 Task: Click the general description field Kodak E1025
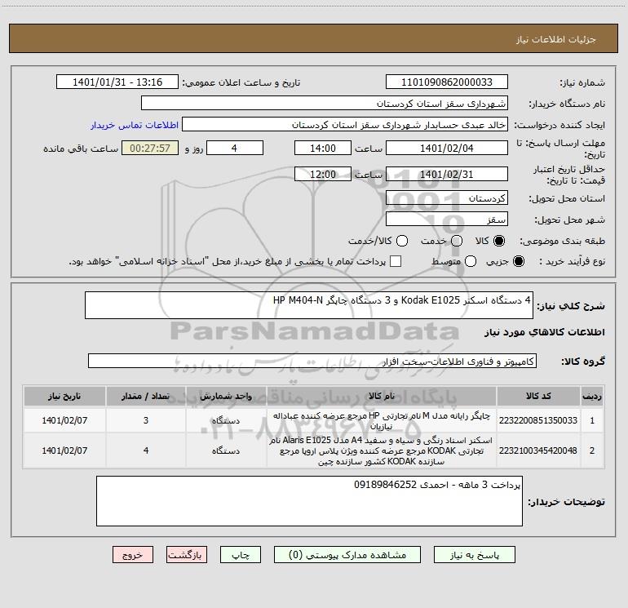coord(309,305)
